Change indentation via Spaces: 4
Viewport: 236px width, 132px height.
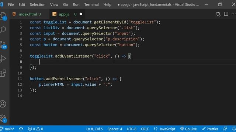click(115, 129)
